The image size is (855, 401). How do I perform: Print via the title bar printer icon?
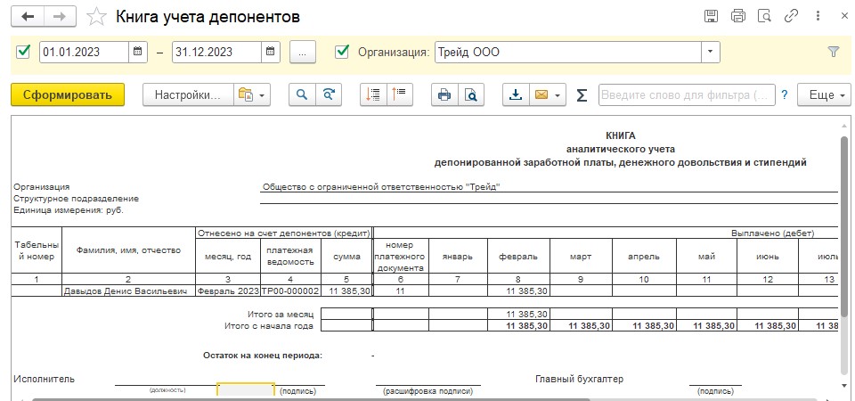(737, 16)
